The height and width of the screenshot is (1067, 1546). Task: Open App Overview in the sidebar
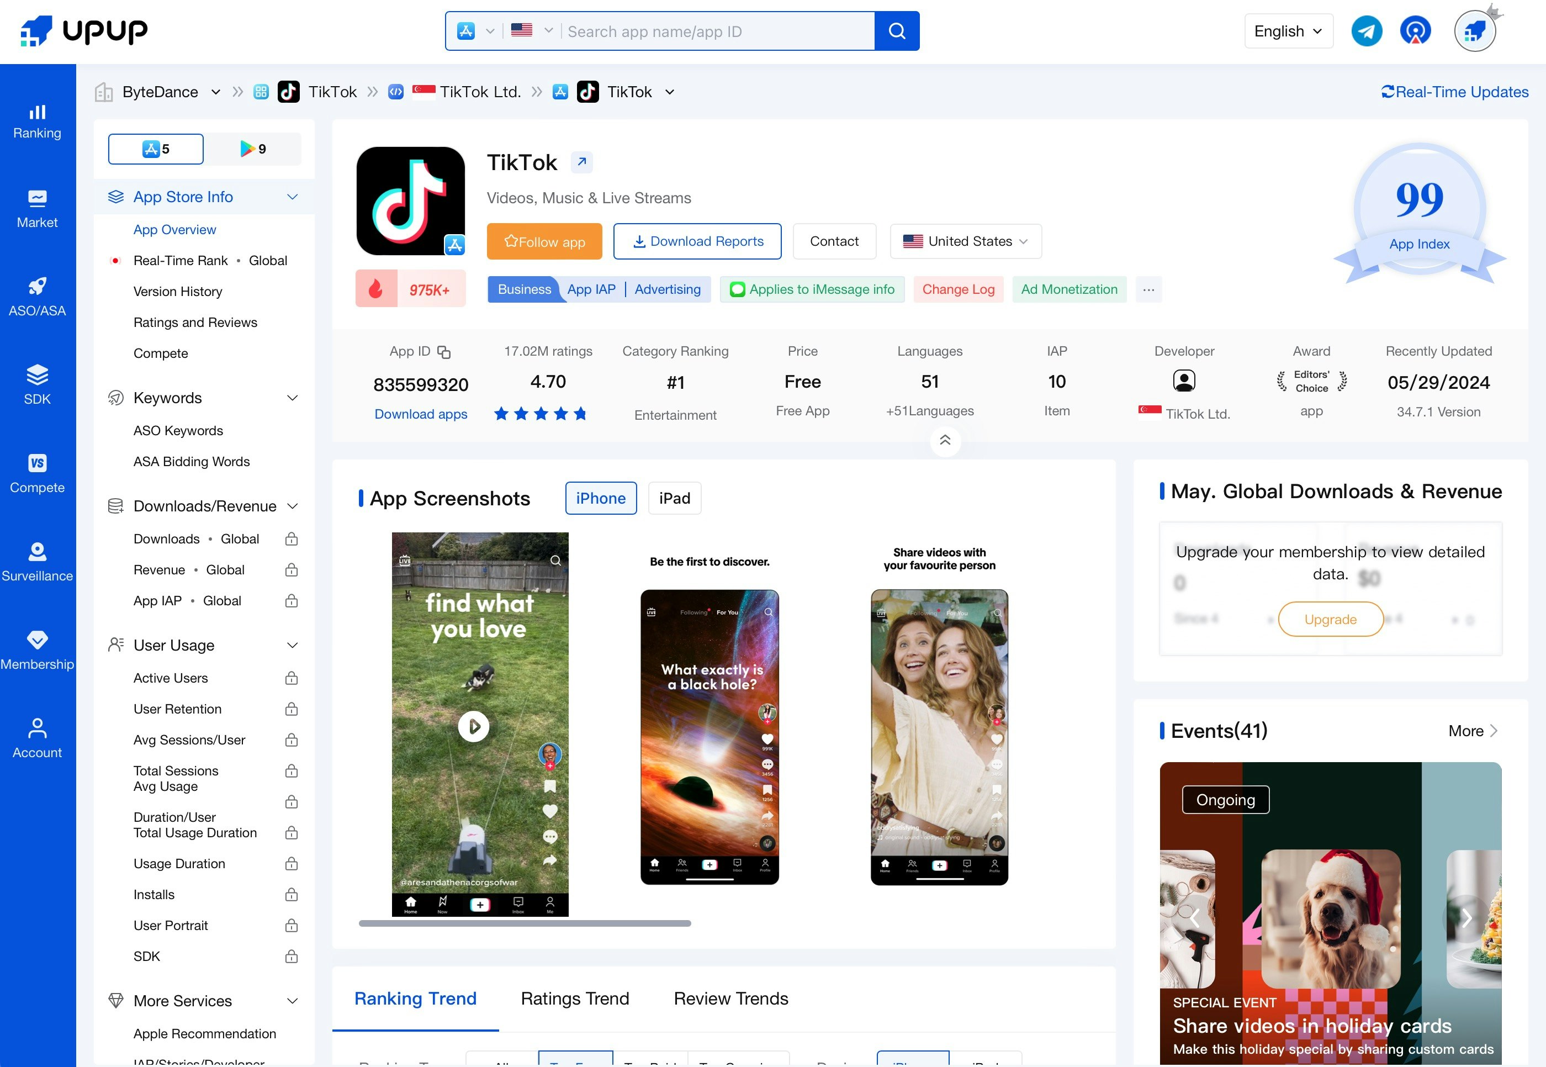click(174, 229)
